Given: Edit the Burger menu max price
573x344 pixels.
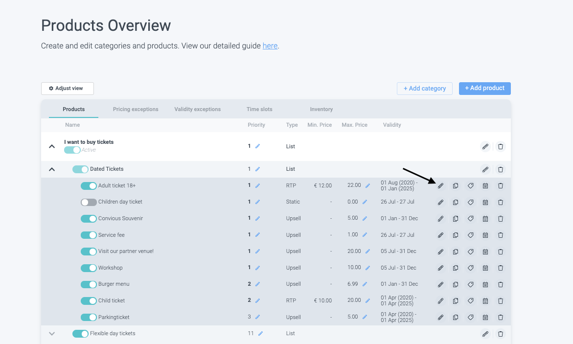Looking at the screenshot, I should point(368,284).
